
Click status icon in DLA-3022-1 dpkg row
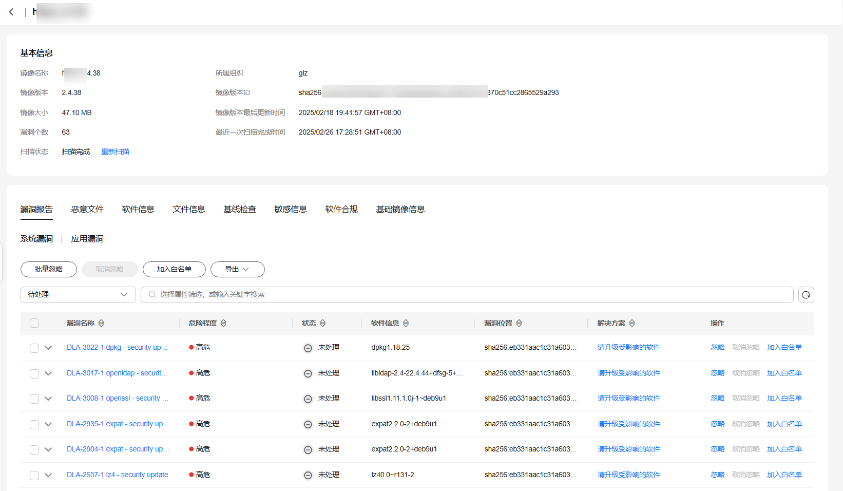point(308,348)
